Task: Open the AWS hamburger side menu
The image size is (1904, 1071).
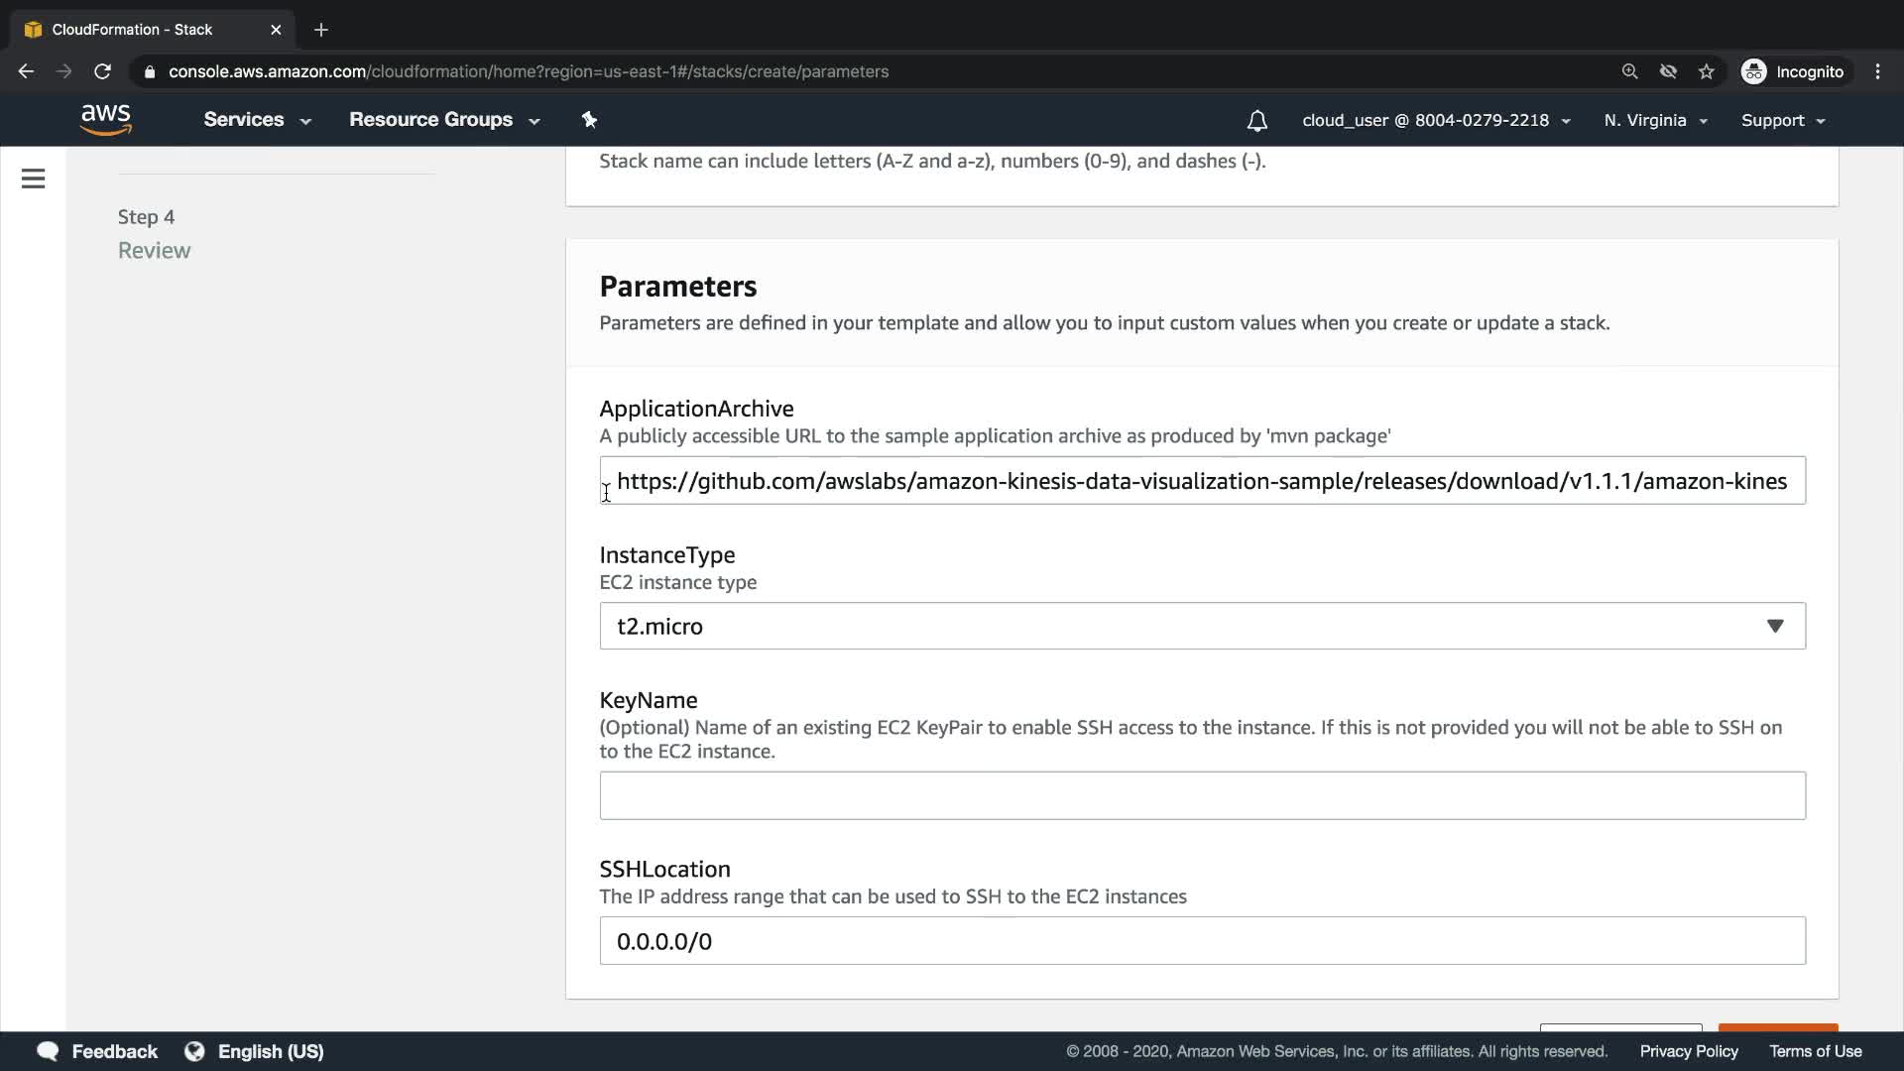Action: (33, 178)
